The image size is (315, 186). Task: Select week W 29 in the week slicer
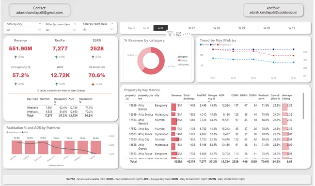pos(241,28)
